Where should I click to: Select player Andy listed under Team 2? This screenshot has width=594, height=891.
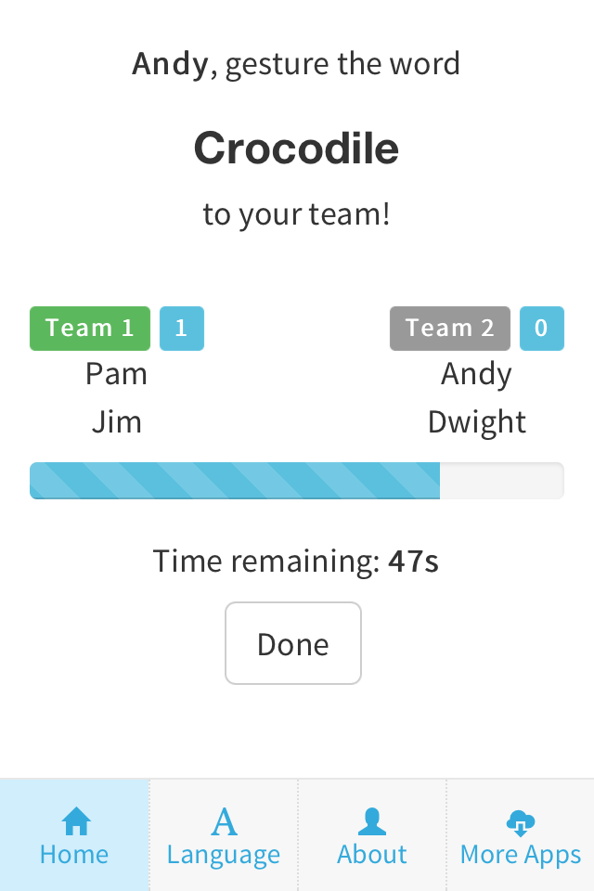[x=476, y=374]
